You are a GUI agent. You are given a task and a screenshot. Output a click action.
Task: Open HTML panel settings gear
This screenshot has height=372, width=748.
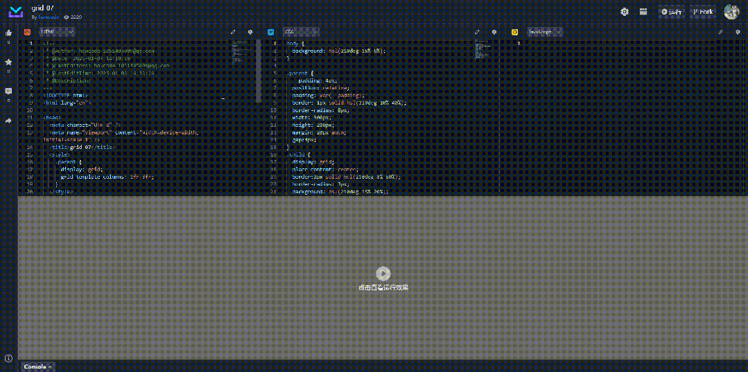point(250,32)
